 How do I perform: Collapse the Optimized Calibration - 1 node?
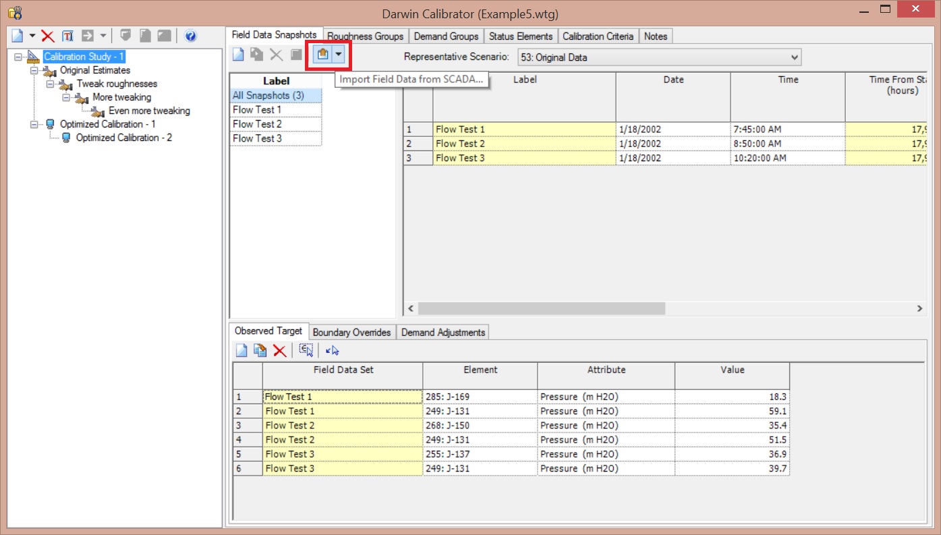(34, 125)
